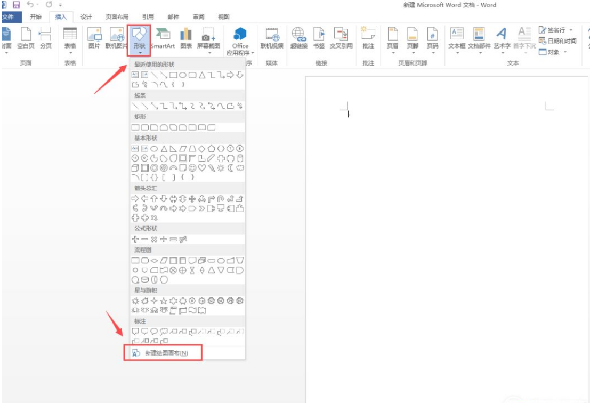Click inside the blank document page
The width and height of the screenshot is (590, 403).
point(447,239)
